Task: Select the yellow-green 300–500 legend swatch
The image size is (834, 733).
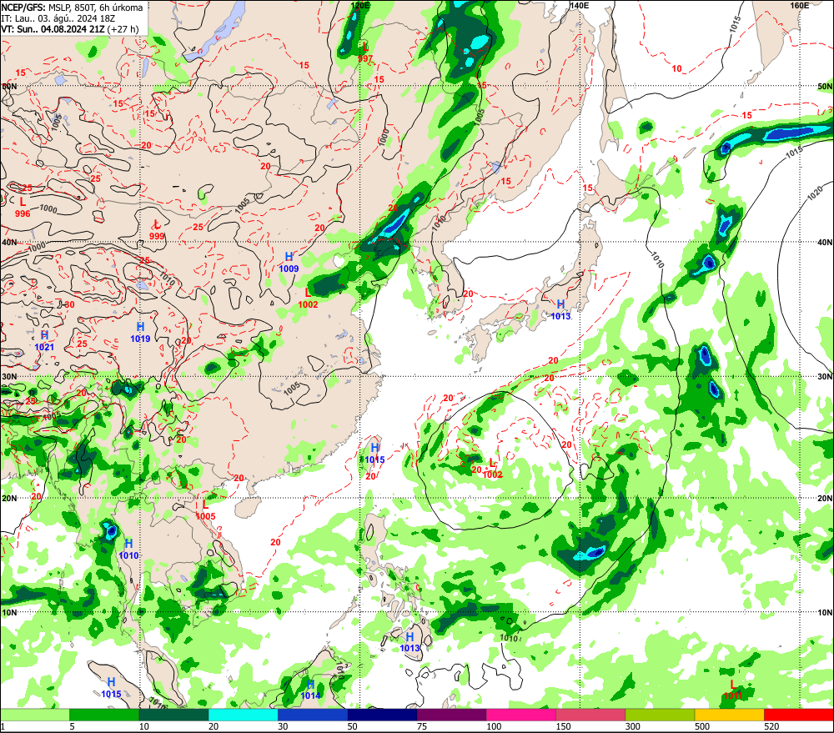Action: pos(660,715)
